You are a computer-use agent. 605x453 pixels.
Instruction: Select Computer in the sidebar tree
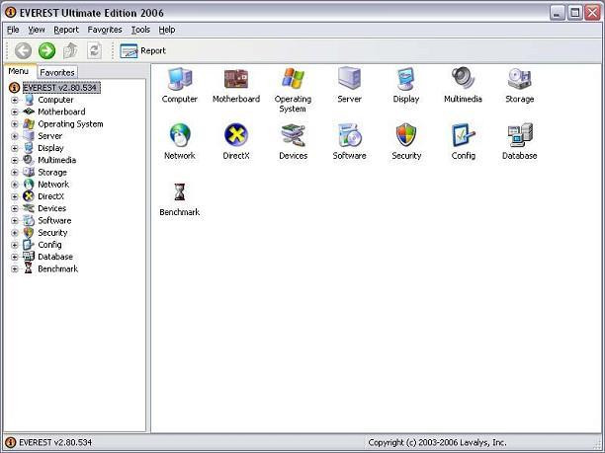tap(55, 100)
